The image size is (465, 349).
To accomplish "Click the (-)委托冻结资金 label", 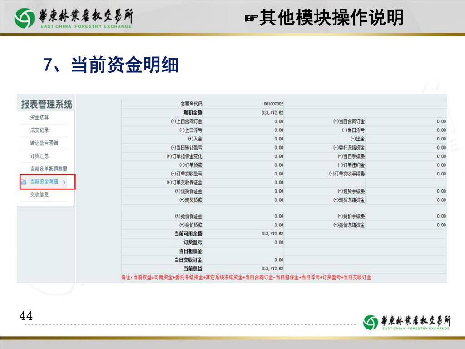I will 349,148.
